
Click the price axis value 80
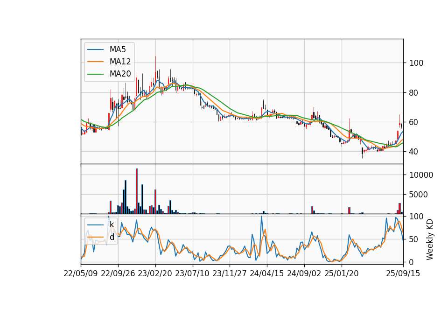[414, 93]
